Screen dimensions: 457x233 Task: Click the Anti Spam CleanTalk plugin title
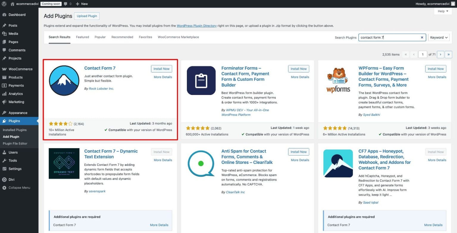[247, 157]
